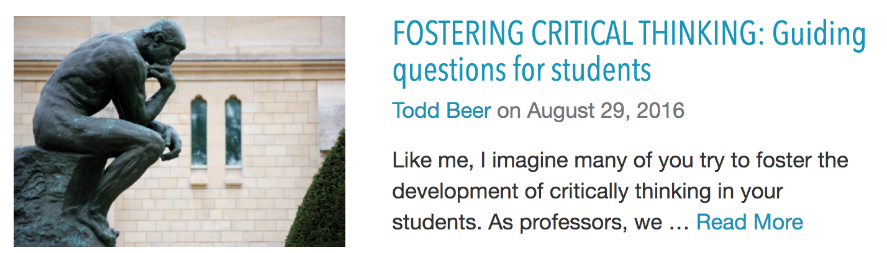
Task: Click the word "on" in the byline
Action: point(509,112)
